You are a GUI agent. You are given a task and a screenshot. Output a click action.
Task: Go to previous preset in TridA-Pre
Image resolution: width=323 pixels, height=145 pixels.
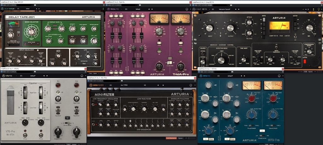click(x=149, y=9)
